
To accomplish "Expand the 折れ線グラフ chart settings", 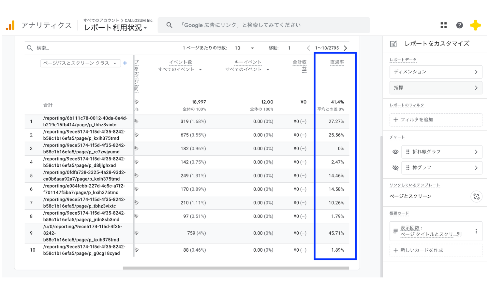I will [x=442, y=152].
